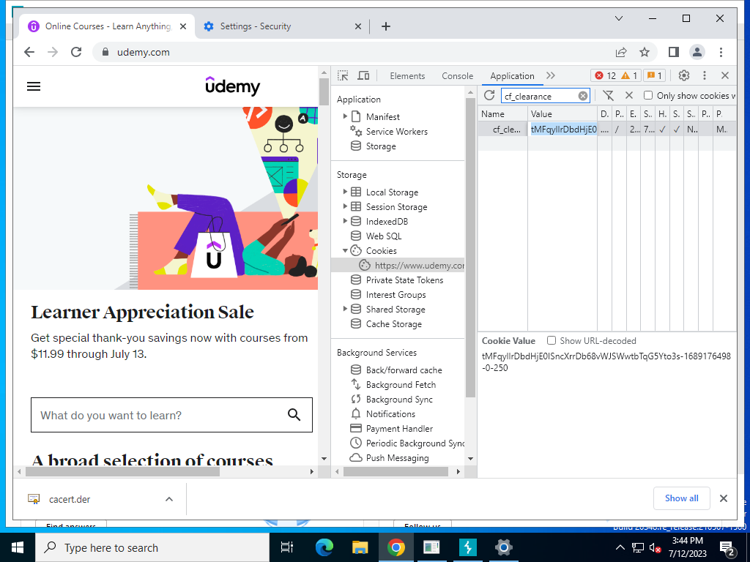The image size is (750, 562).
Task: Click the issues count badge
Action: [x=655, y=75]
